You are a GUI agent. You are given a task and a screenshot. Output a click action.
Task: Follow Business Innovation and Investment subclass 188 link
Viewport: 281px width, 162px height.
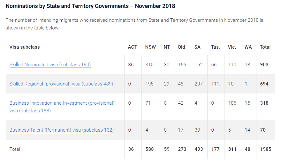point(62,103)
